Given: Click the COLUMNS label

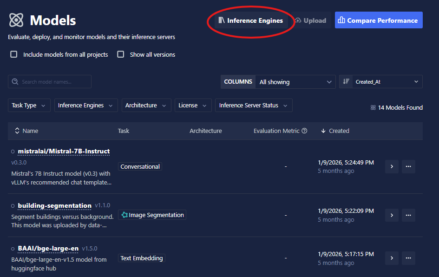Looking at the screenshot, I should 238,81.
